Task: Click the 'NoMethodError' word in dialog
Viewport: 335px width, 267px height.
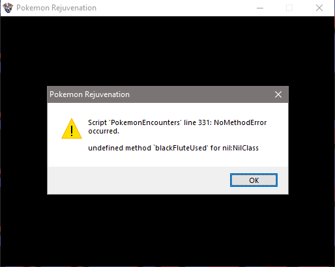Action: (x=240, y=122)
